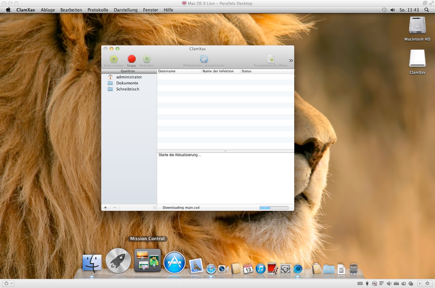Click Parallels fullscreen icon in title bar
This screenshot has height=288, width=435.
(x=431, y=3)
